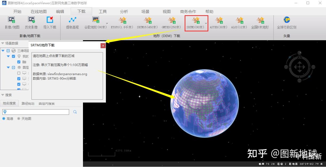Click the place name search input field
Image resolution: width=326 pixels, height=167 pixels.
[x=35, y=112]
